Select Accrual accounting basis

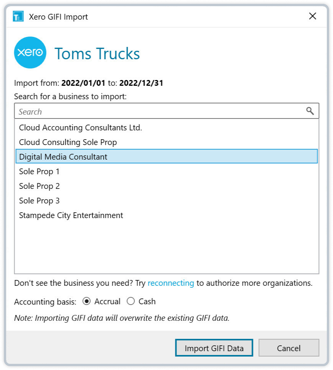click(x=87, y=301)
